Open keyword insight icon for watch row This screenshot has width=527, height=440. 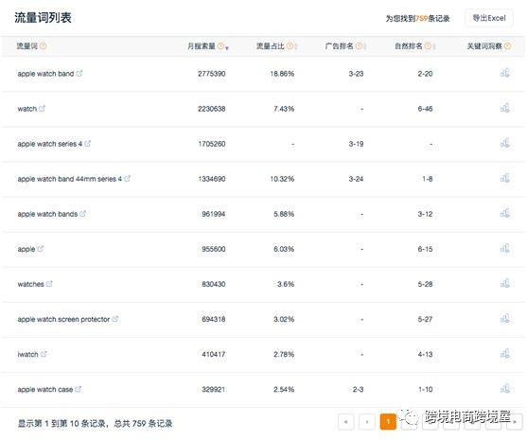[505, 108]
